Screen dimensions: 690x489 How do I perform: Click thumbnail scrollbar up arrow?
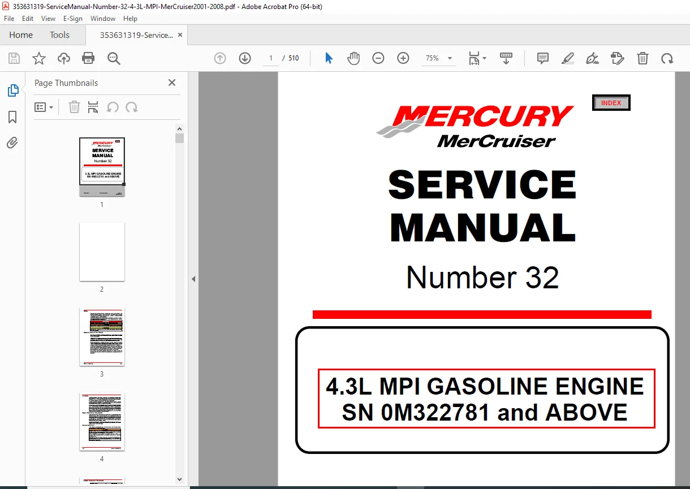[x=179, y=128]
